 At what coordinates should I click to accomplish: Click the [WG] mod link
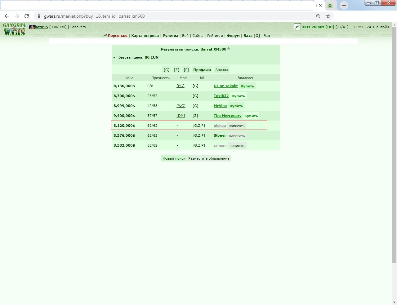(181, 106)
